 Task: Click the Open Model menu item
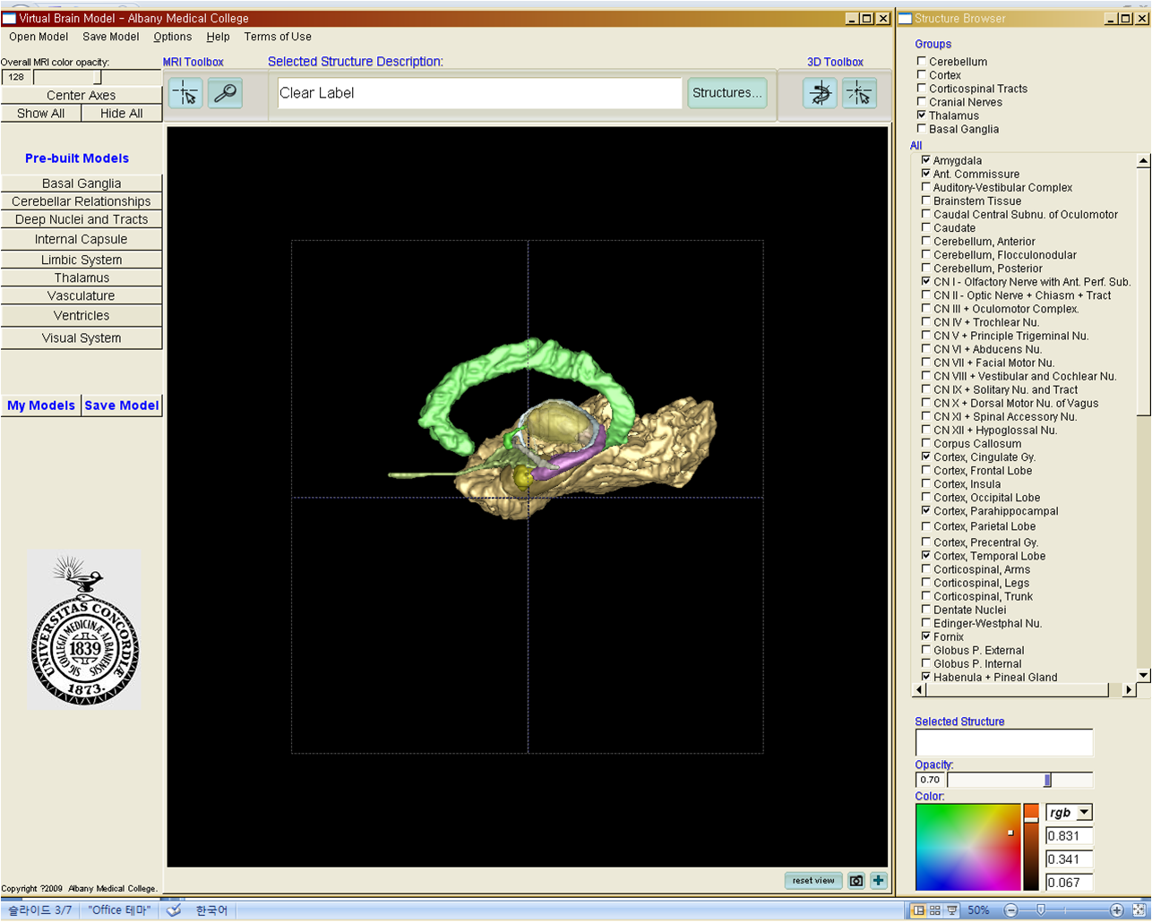tap(39, 37)
